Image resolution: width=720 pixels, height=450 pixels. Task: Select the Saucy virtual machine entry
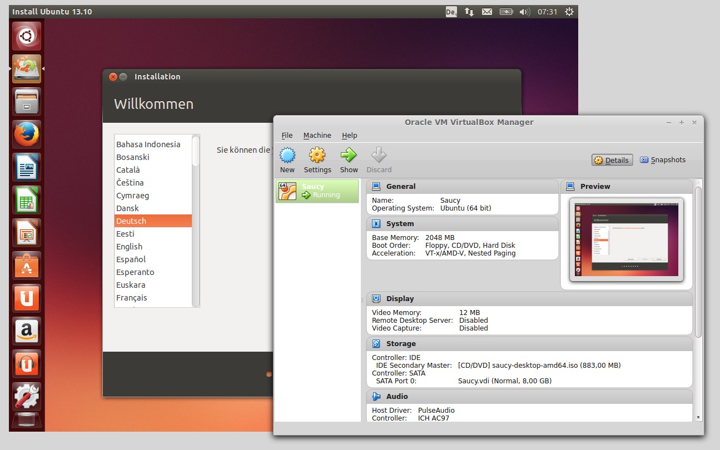[317, 191]
